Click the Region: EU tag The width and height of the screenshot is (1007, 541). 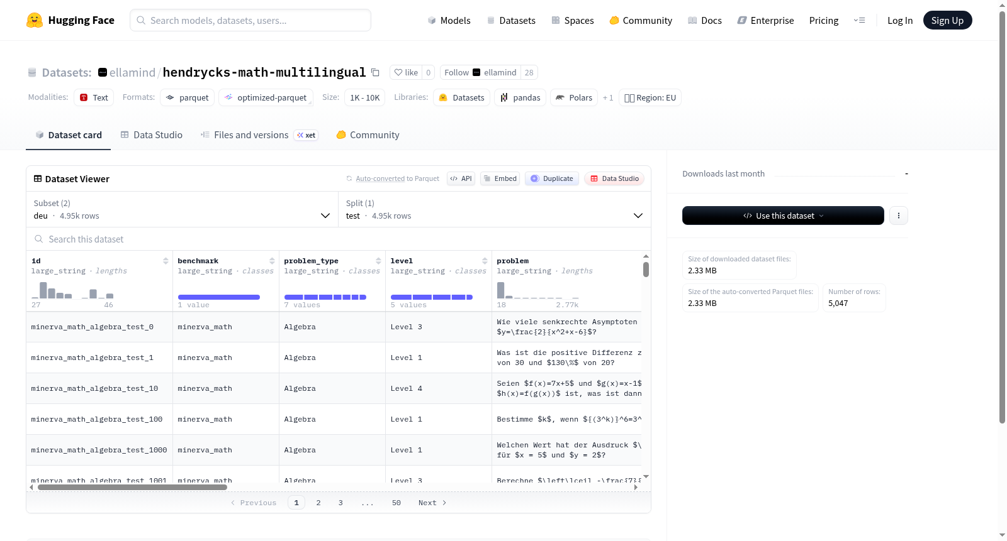tap(650, 97)
